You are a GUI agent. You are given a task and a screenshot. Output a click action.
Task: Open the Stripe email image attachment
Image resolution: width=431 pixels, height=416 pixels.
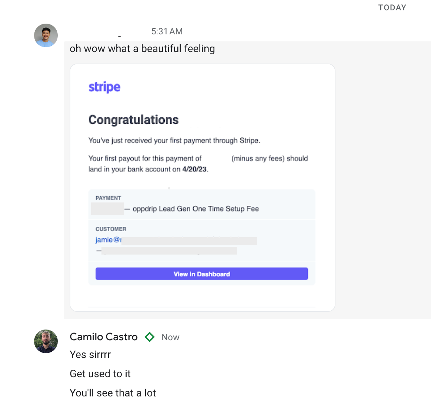click(x=203, y=188)
